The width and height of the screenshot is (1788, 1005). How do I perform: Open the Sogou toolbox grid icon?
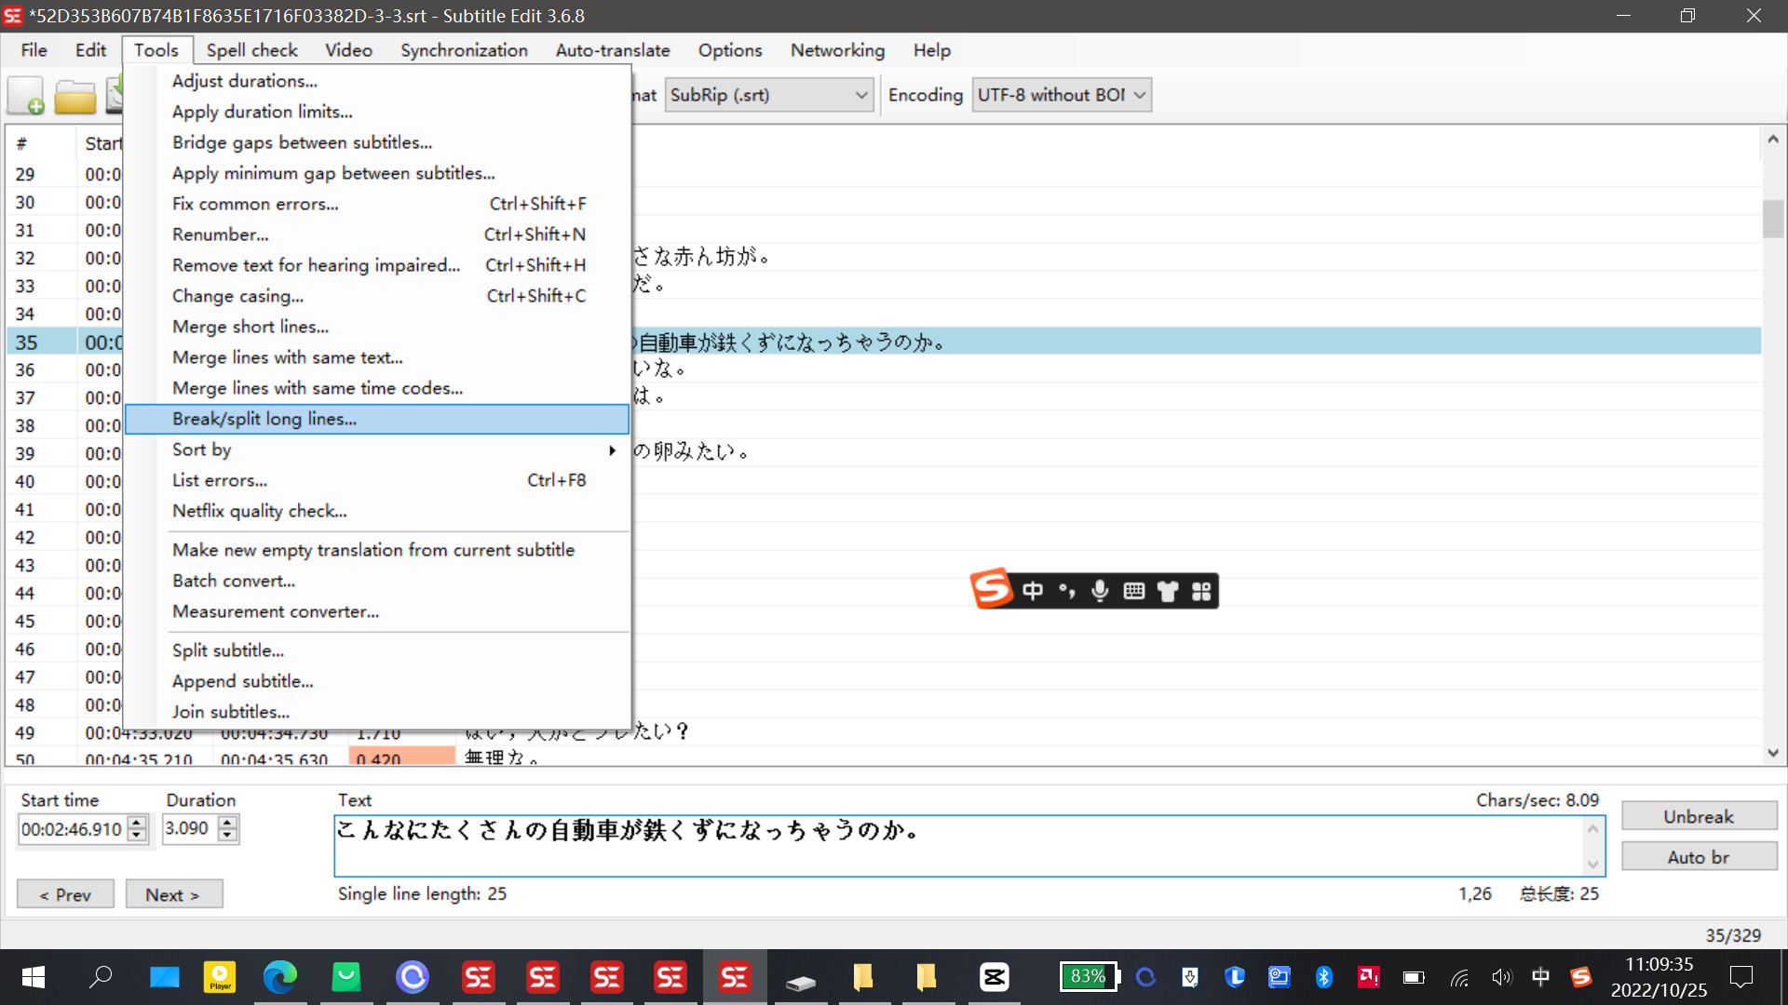click(1201, 590)
